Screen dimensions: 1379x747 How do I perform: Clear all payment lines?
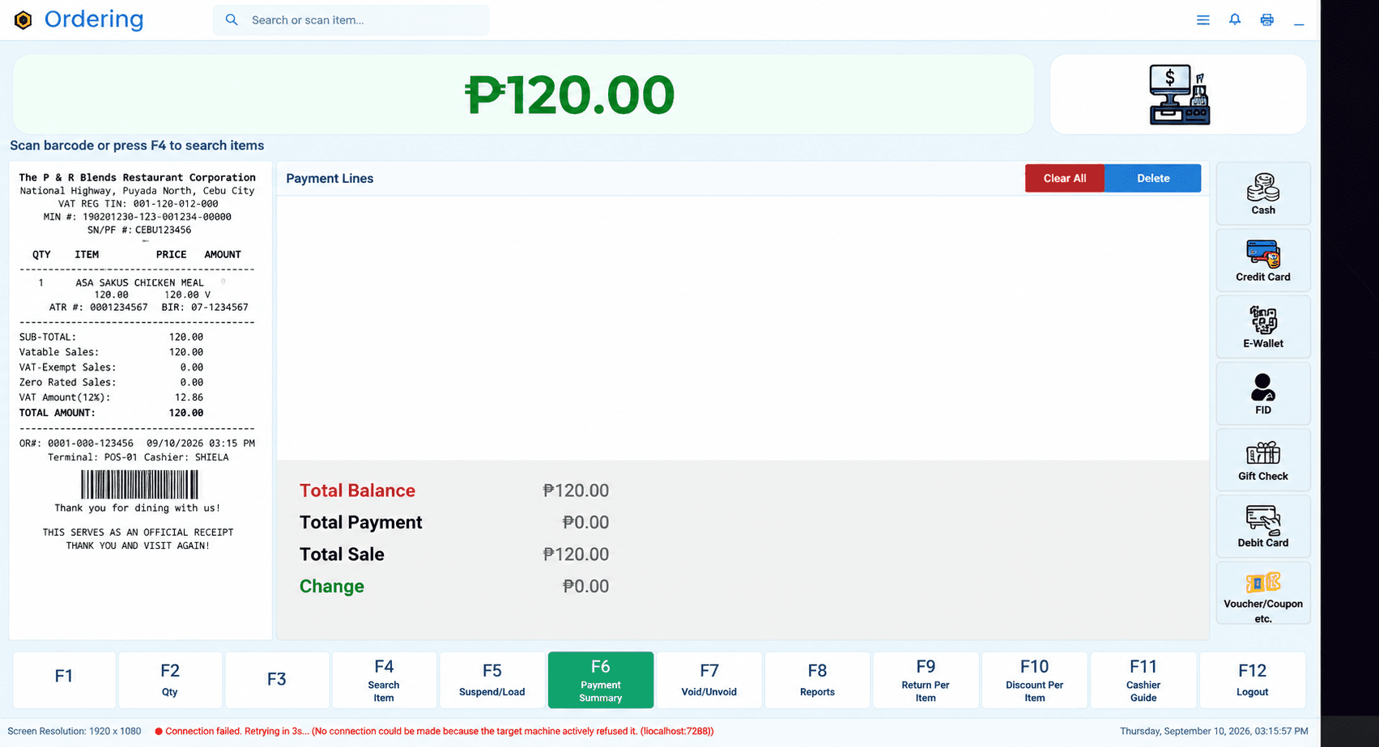(1065, 178)
